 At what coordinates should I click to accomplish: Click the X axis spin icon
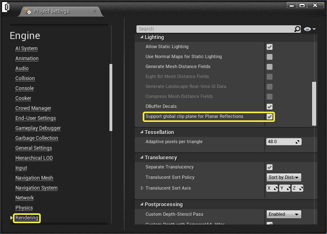275,188
